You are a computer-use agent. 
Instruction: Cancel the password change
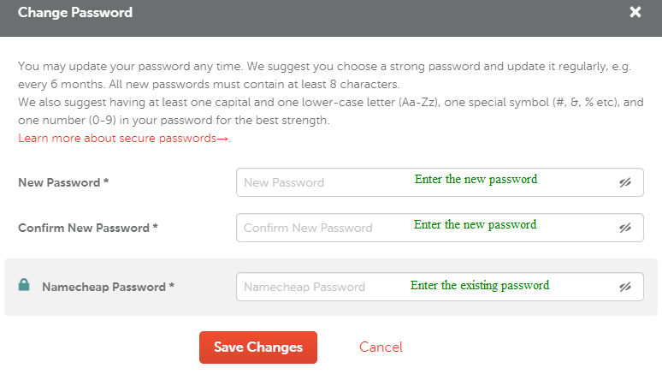pyautogui.click(x=381, y=347)
